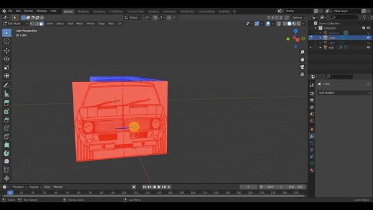Click the current frame number field
Screen dimensions: 373x210
pos(248,187)
